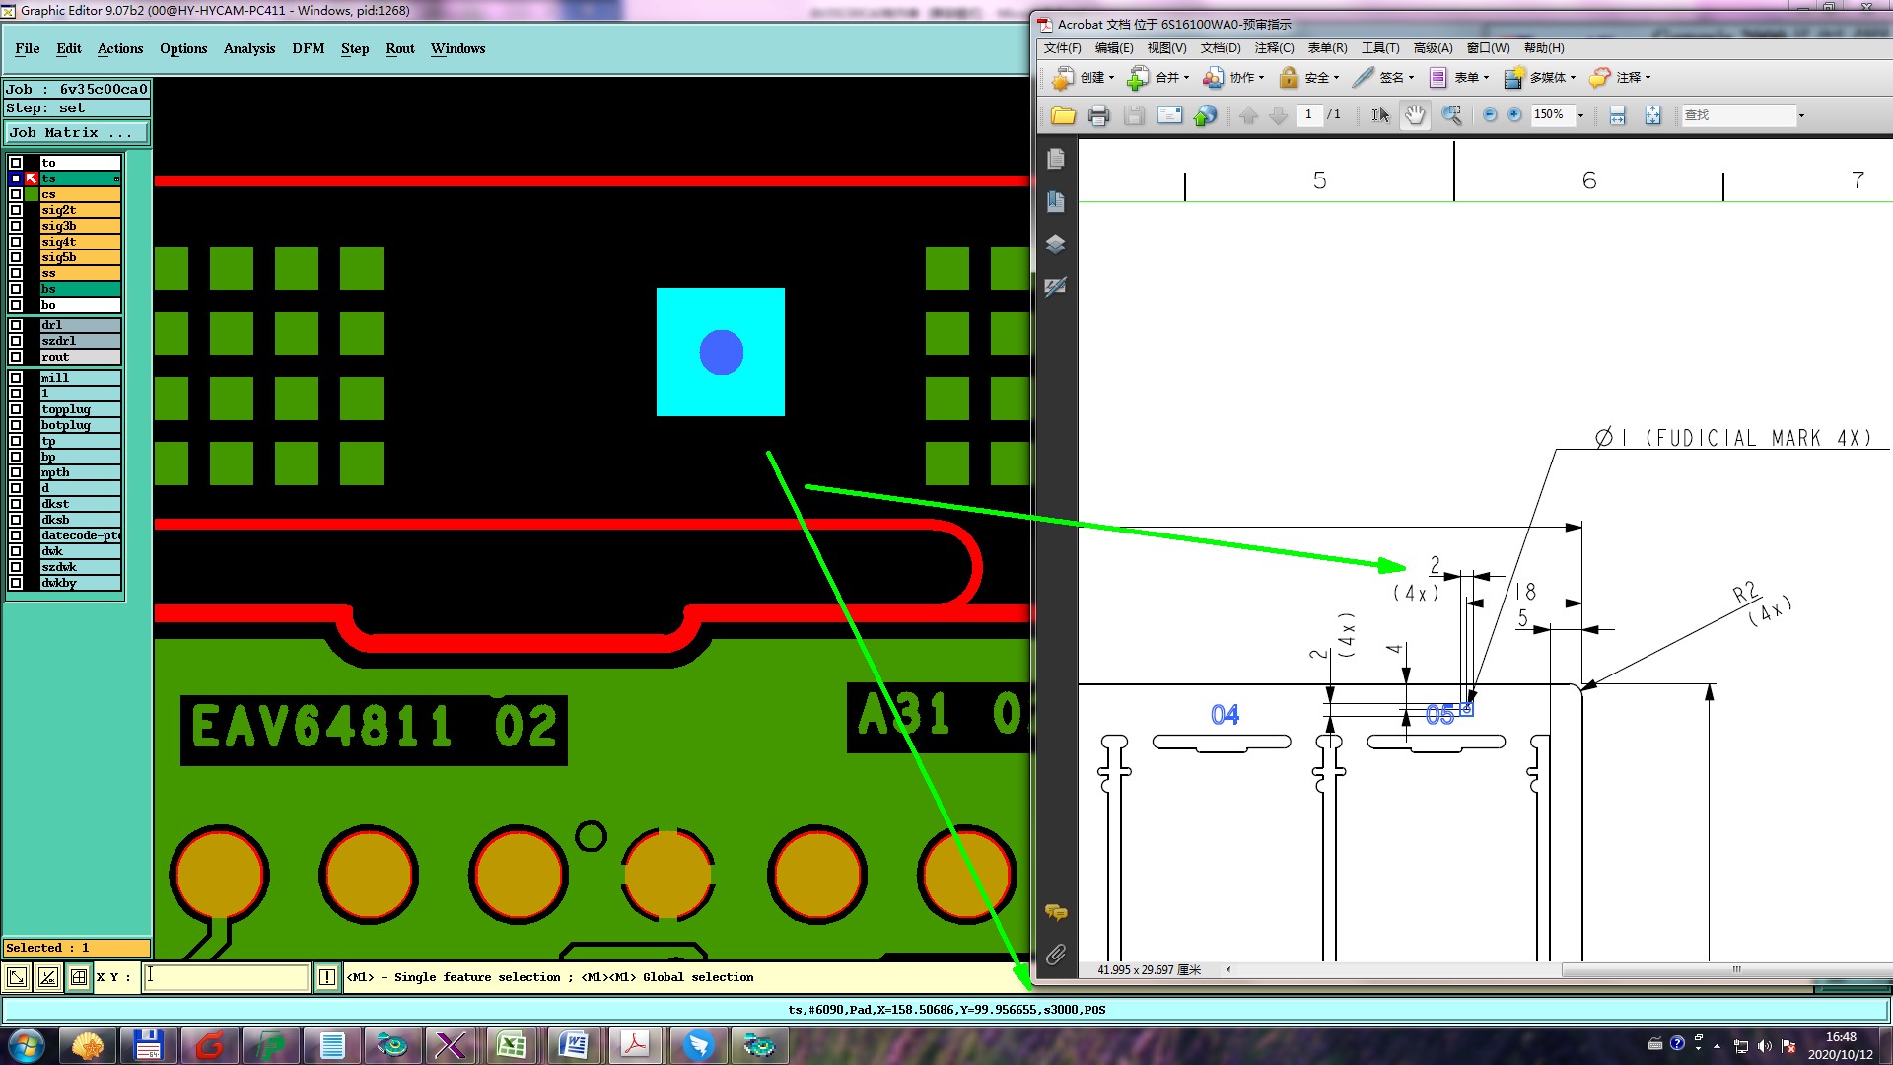
Task: Toggle visibility checkbox for cs layer
Action: (16, 194)
